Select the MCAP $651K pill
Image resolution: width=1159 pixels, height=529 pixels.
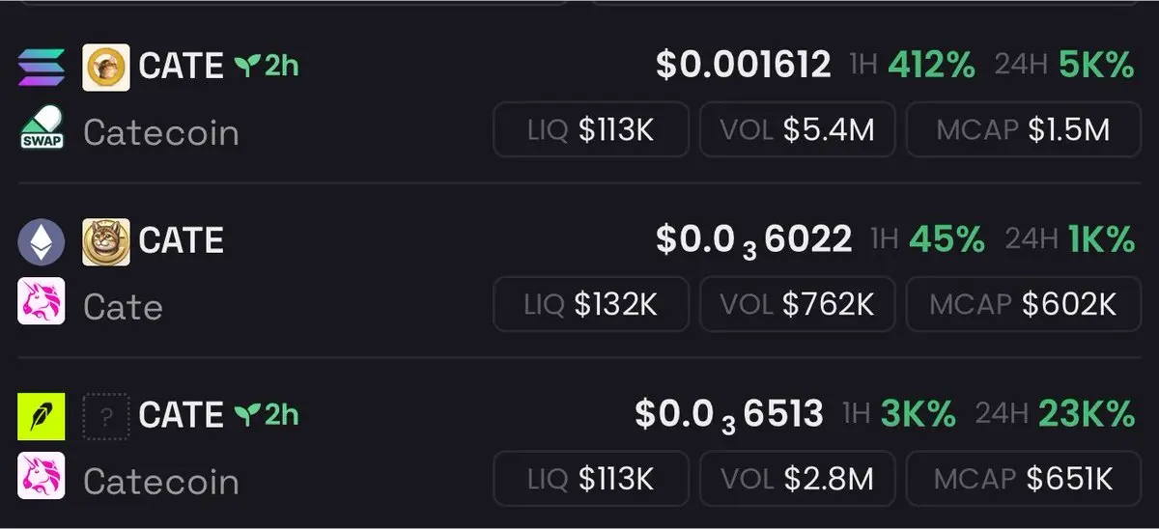point(1024,479)
